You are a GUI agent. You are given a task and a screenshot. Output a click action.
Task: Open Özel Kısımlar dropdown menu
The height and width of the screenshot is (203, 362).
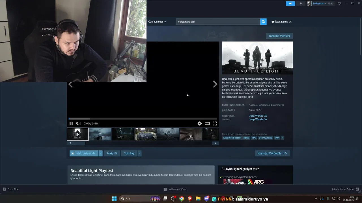pos(157,22)
